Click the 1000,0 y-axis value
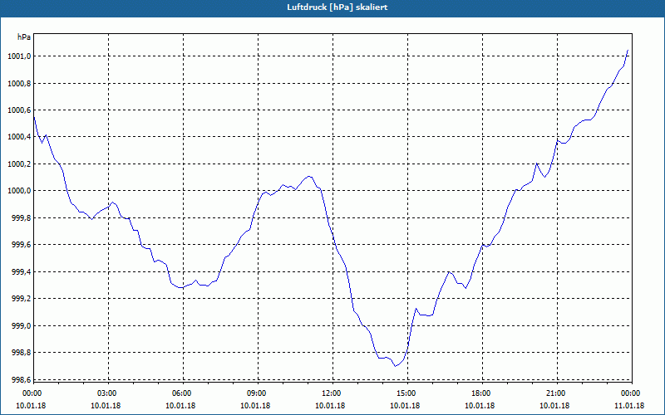Viewport: 665px width, 415px height. click(x=19, y=191)
